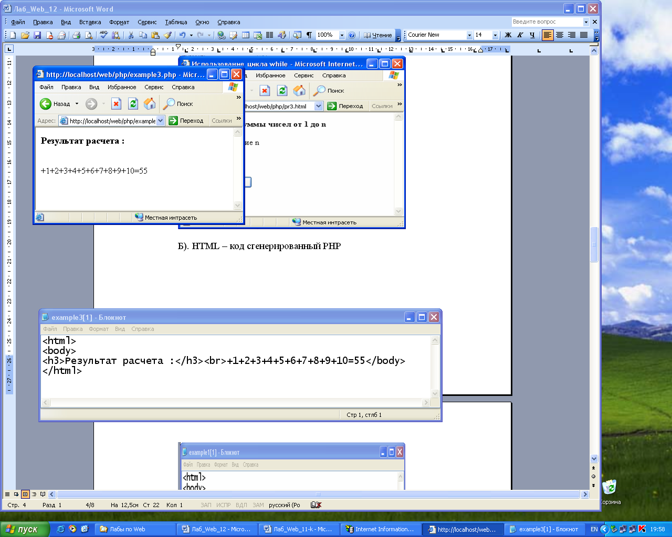
Task: Click the Notepad horizontal scrollbar track
Action: [x=236, y=403]
